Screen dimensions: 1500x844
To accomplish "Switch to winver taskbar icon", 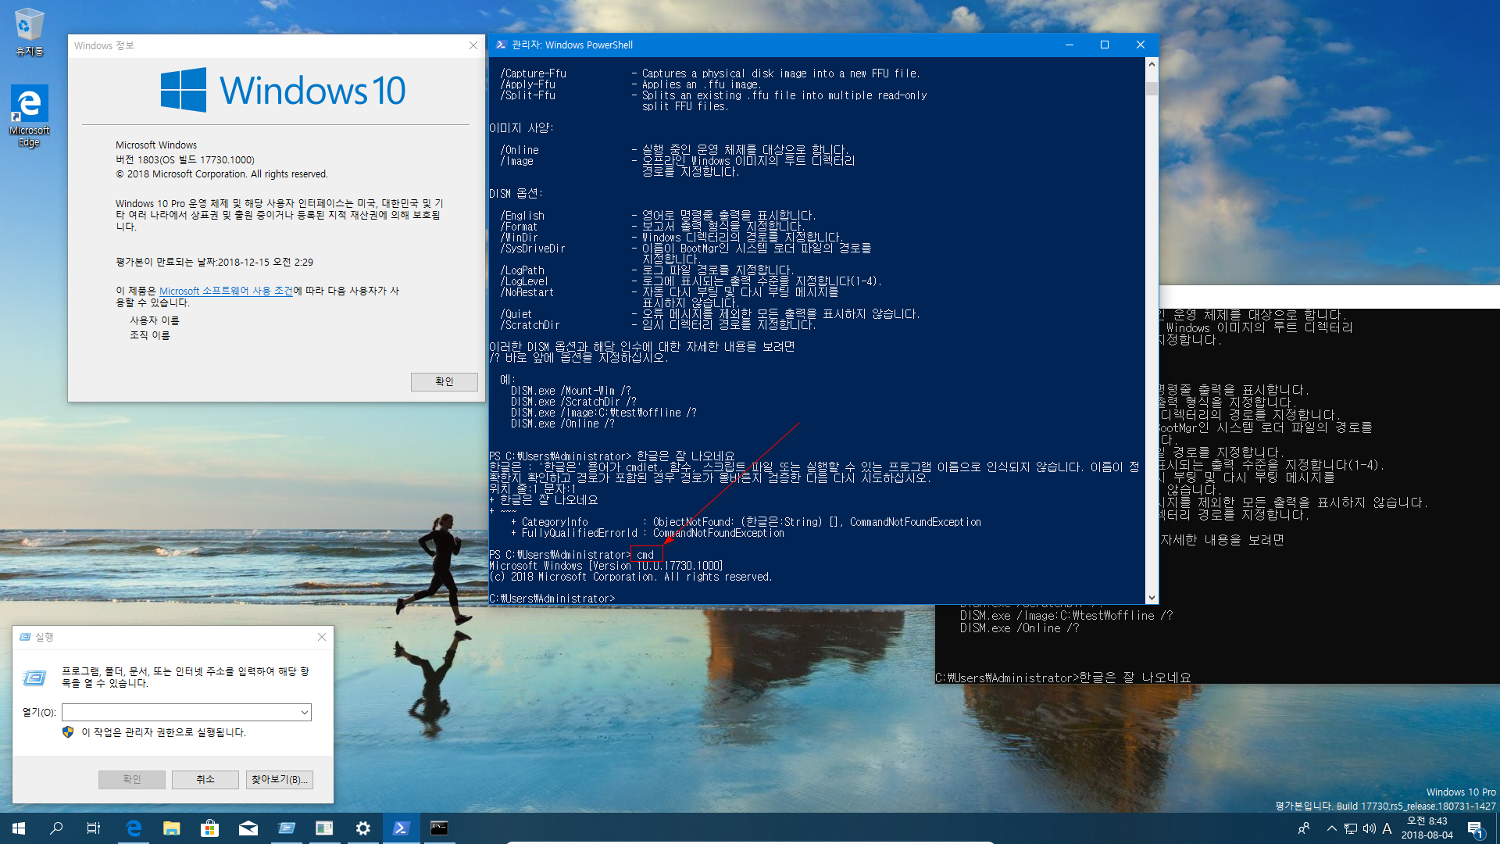I will pos(325,828).
